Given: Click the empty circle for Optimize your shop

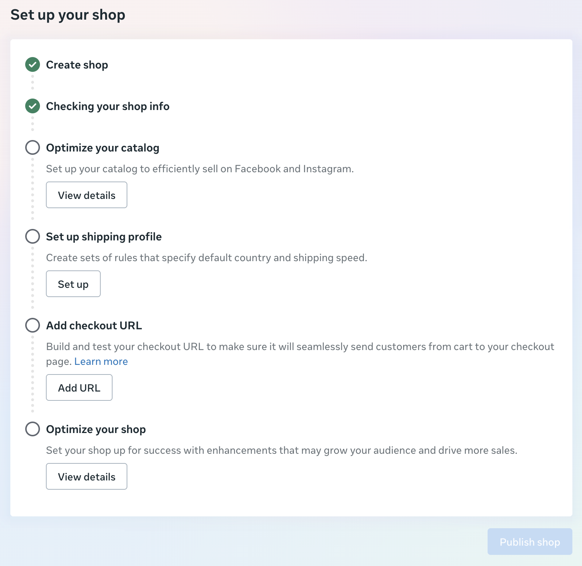Looking at the screenshot, I should click(x=33, y=429).
